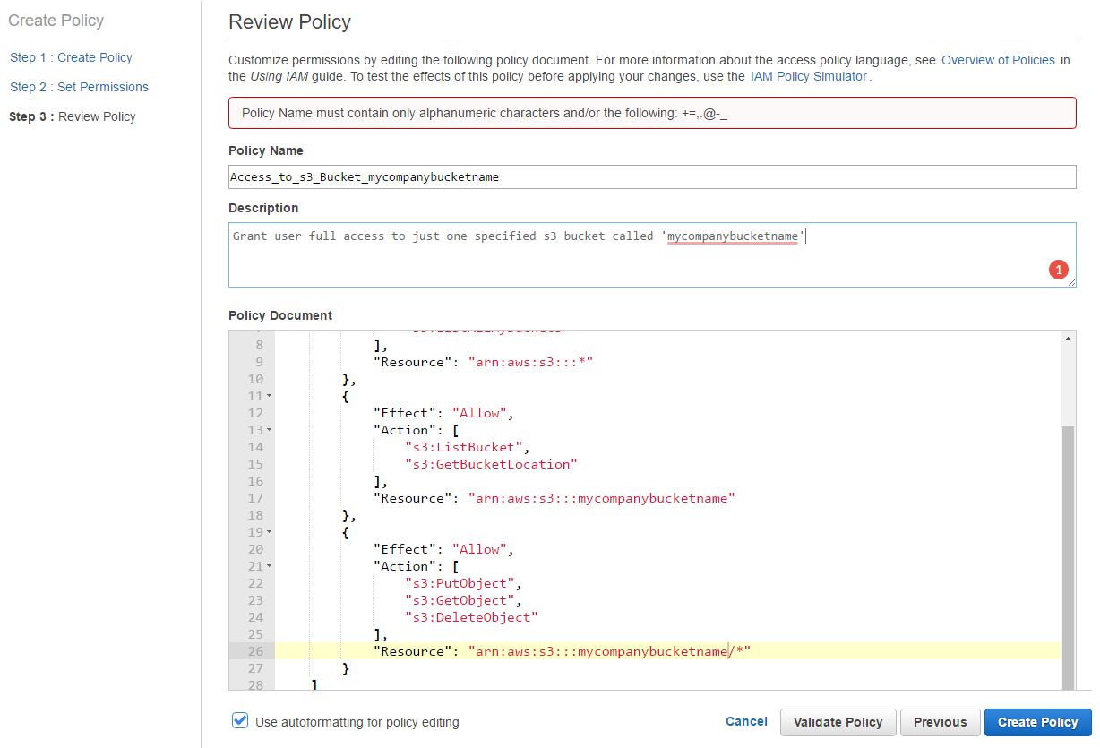The image size is (1100, 748).
Task: Collapse the code fold at line 19
Action: coord(269,532)
